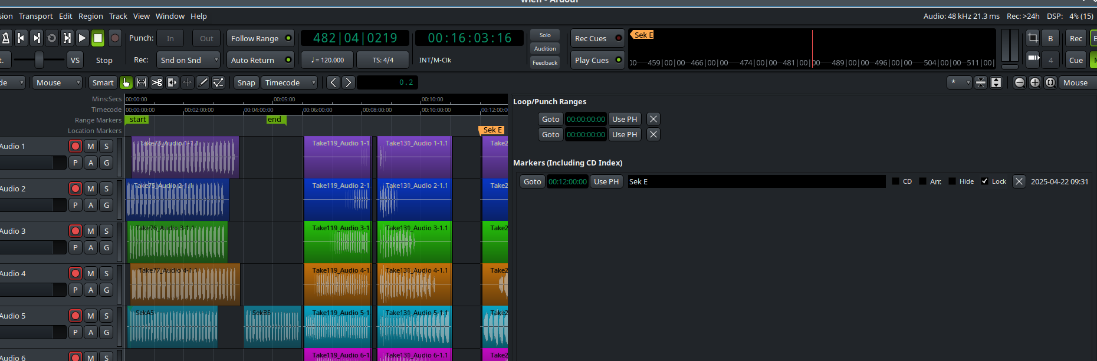Expand the Mouse edit point dropdown
Viewport: 1097px width, 361px height.
(x=57, y=82)
